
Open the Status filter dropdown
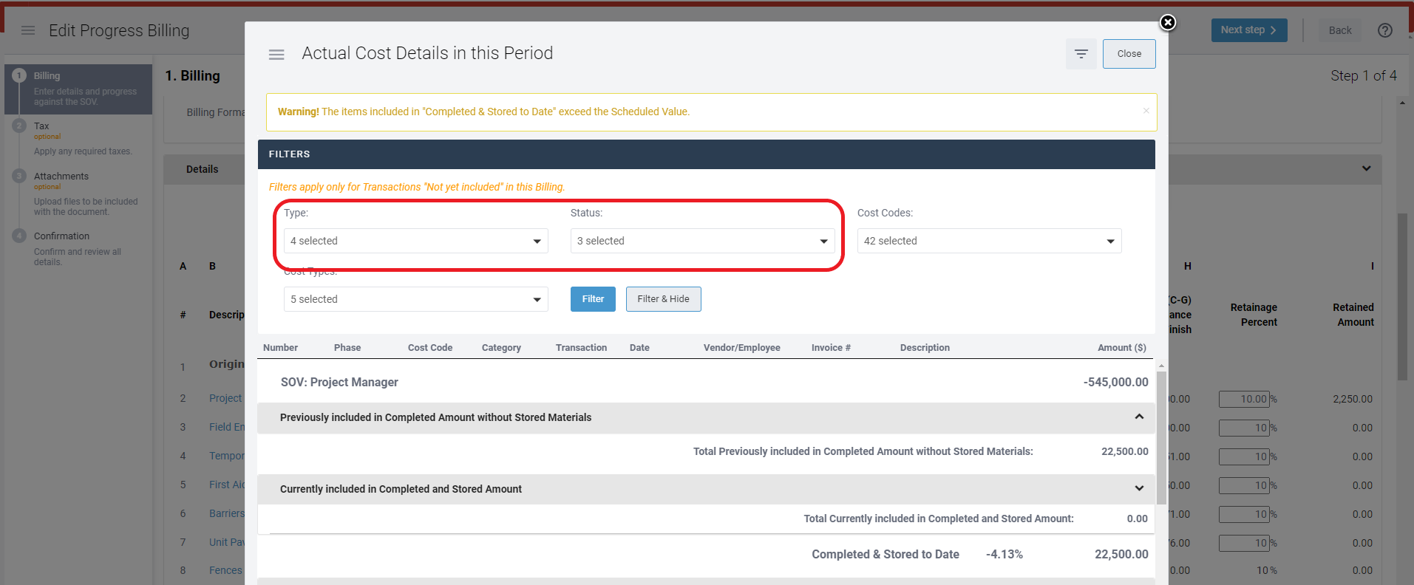(x=702, y=241)
